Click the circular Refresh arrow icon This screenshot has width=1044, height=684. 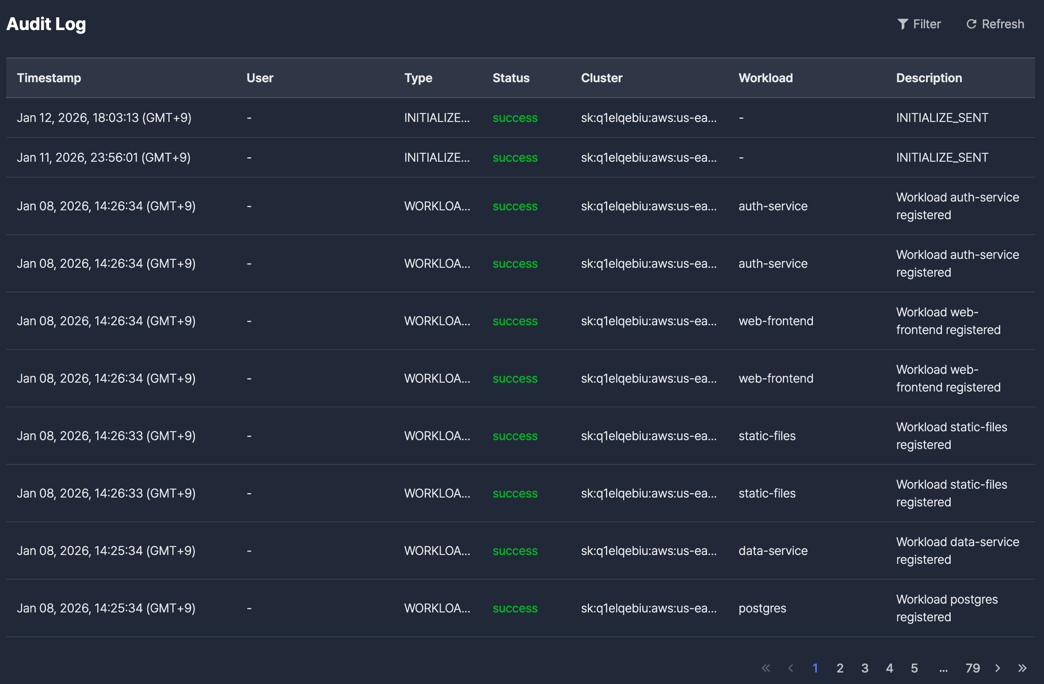tap(971, 24)
